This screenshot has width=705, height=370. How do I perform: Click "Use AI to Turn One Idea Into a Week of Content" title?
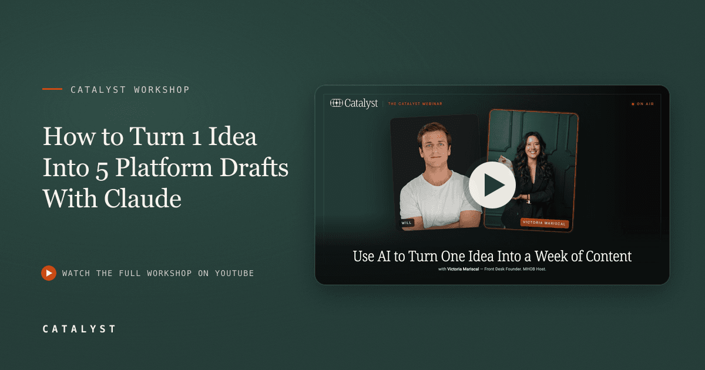click(492, 256)
